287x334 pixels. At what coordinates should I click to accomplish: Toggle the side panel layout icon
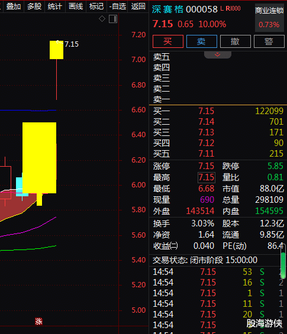pos(113,19)
